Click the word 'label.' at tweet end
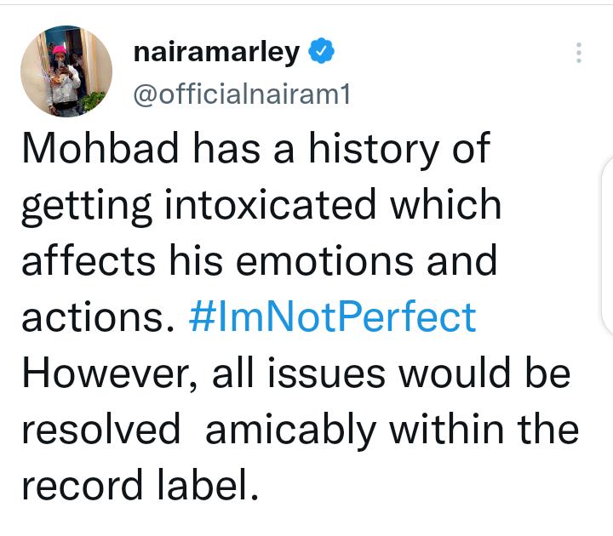Screen dimensions: 613x536 [208, 485]
